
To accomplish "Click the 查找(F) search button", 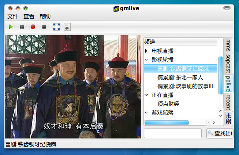I will point(220,133).
